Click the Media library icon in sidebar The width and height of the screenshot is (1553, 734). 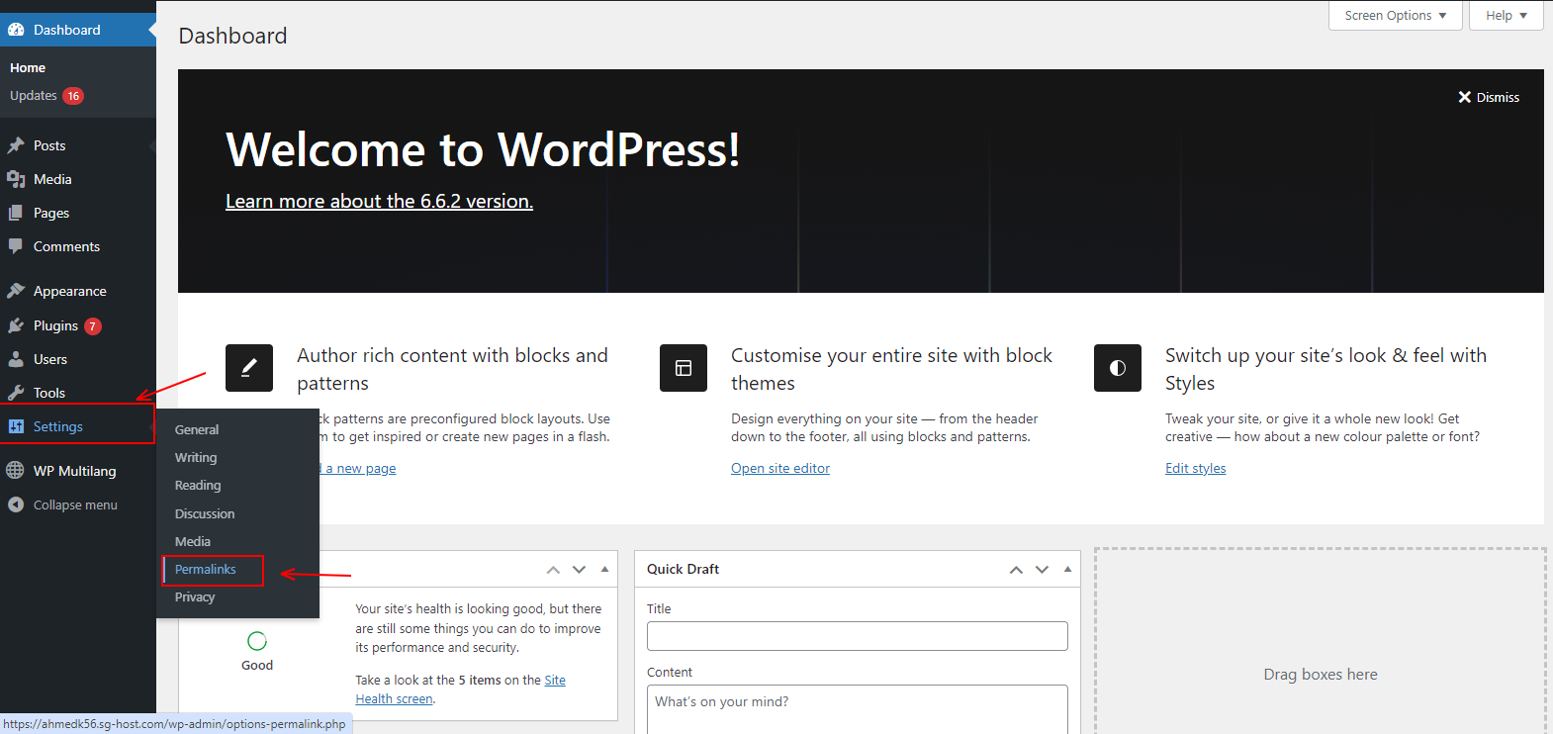(x=16, y=179)
